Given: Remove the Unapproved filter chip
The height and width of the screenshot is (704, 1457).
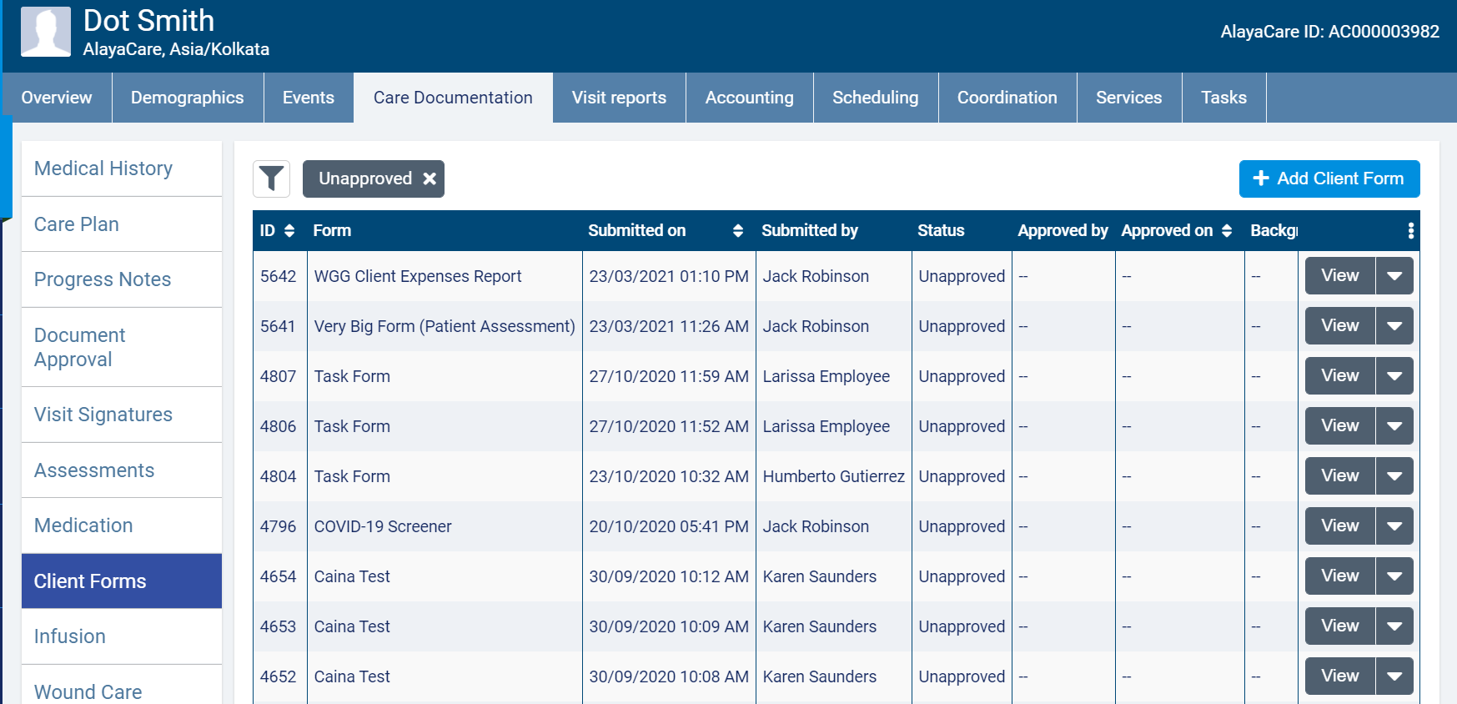Looking at the screenshot, I should pyautogui.click(x=430, y=179).
